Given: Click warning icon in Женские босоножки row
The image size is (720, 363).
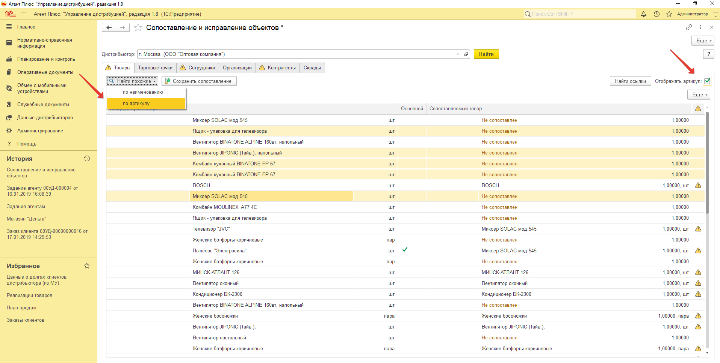Looking at the screenshot, I should pos(698,316).
